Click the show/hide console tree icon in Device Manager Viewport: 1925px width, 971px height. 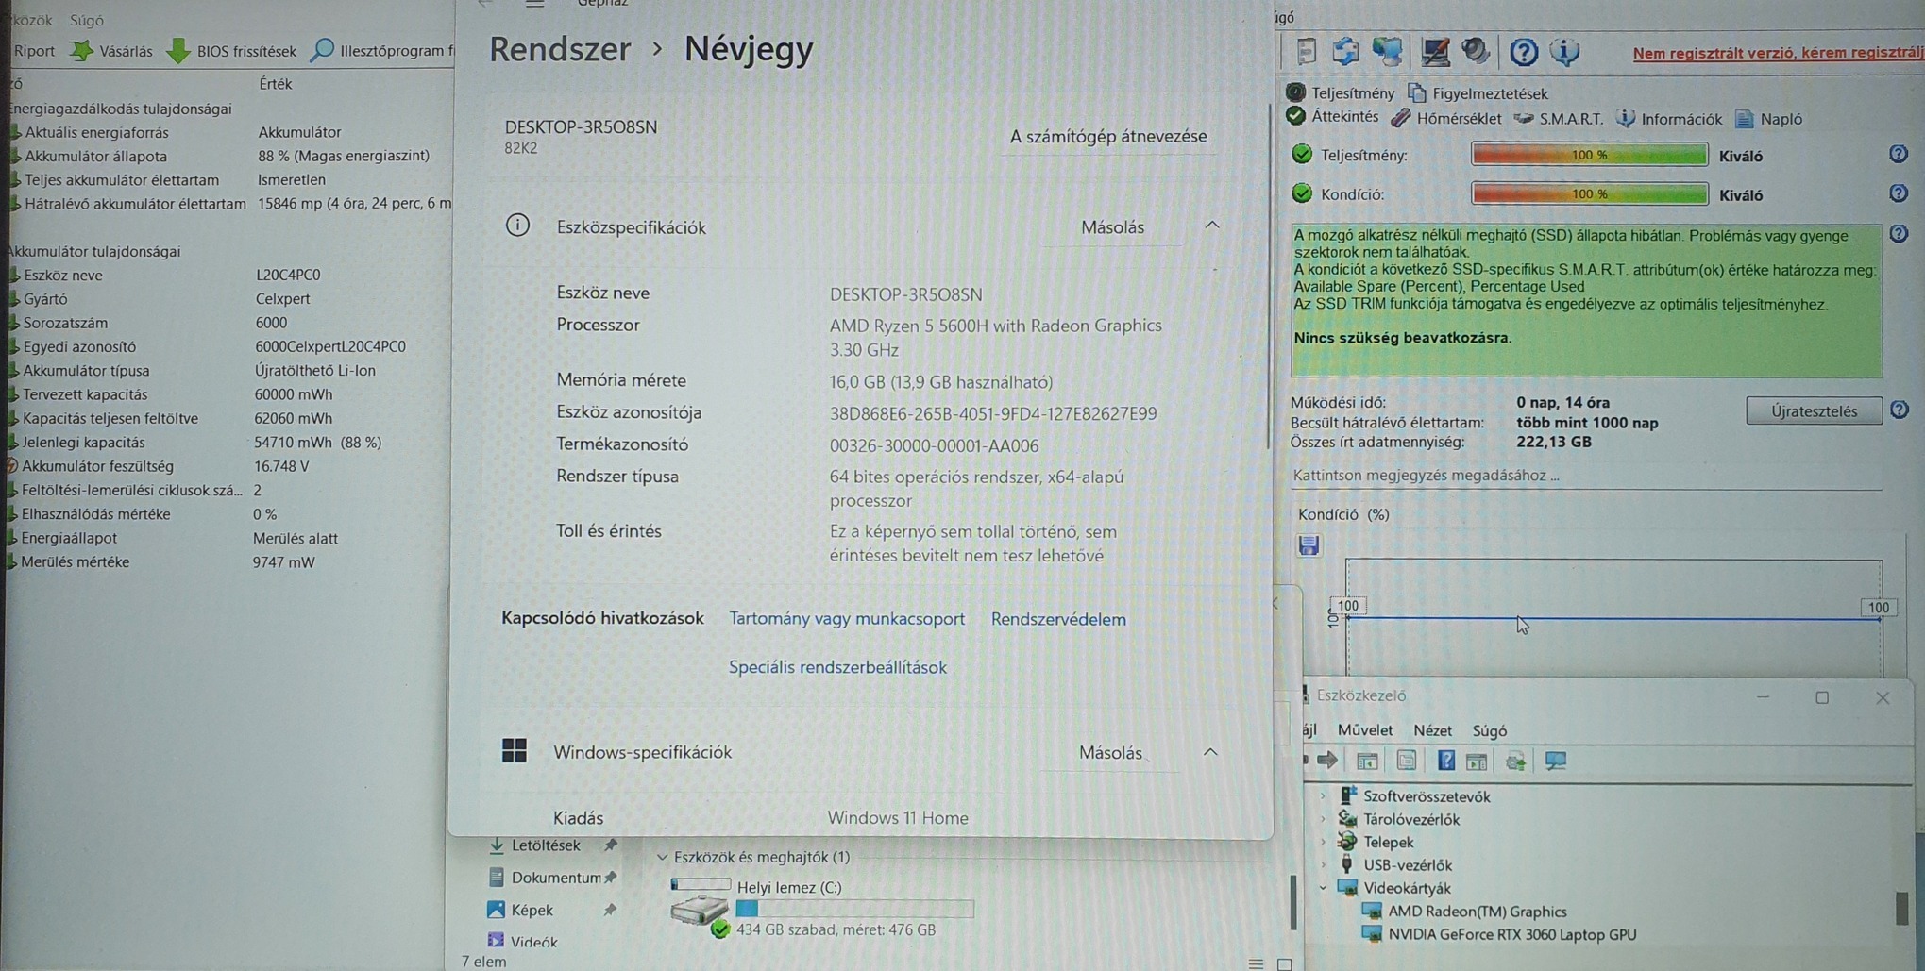coord(1367,761)
